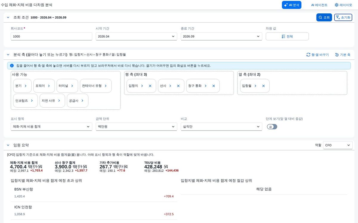Remove 입항지 from row axis
This screenshot has height=223, width=358.
150,86
